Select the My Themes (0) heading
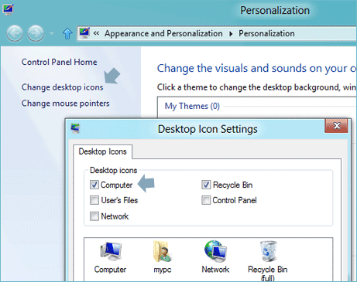Viewport: 357px width, 282px height. [192, 106]
